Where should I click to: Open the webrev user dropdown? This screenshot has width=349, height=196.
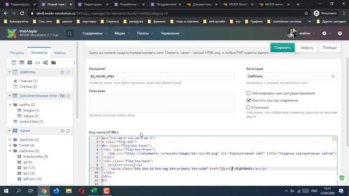click(307, 33)
